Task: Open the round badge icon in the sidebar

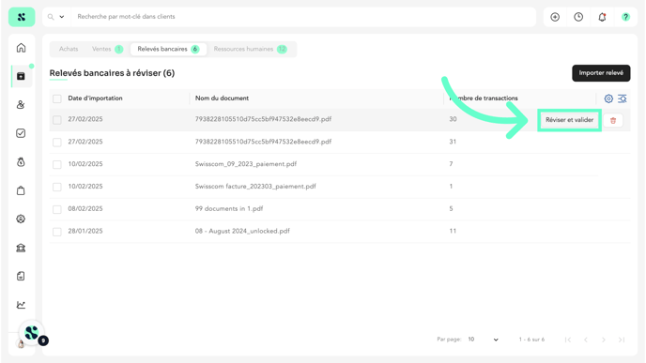Action: pyautogui.click(x=21, y=219)
